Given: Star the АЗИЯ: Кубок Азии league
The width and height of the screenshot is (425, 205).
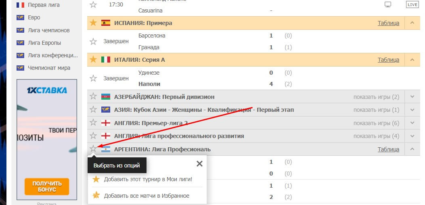Looking at the screenshot, I should (x=93, y=109).
